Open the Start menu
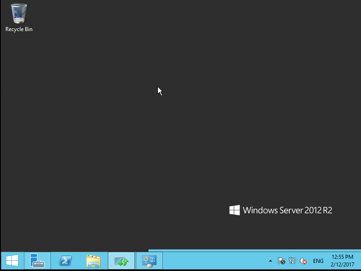Viewport: 361px width, 271px height. pos(12,261)
